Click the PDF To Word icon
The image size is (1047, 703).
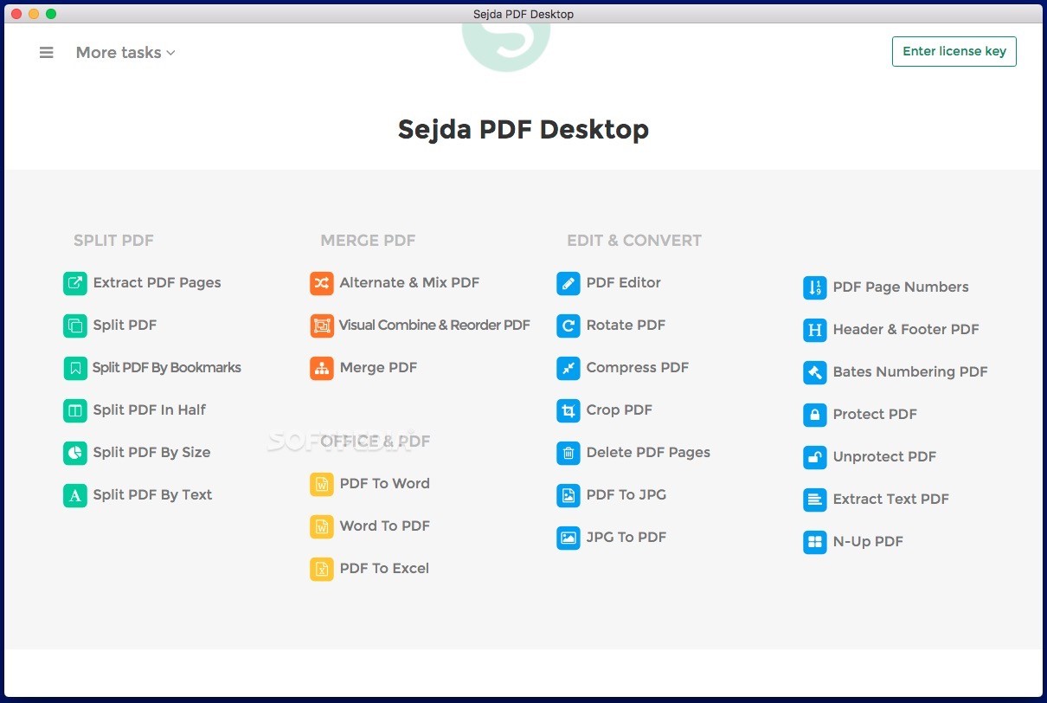tap(322, 484)
